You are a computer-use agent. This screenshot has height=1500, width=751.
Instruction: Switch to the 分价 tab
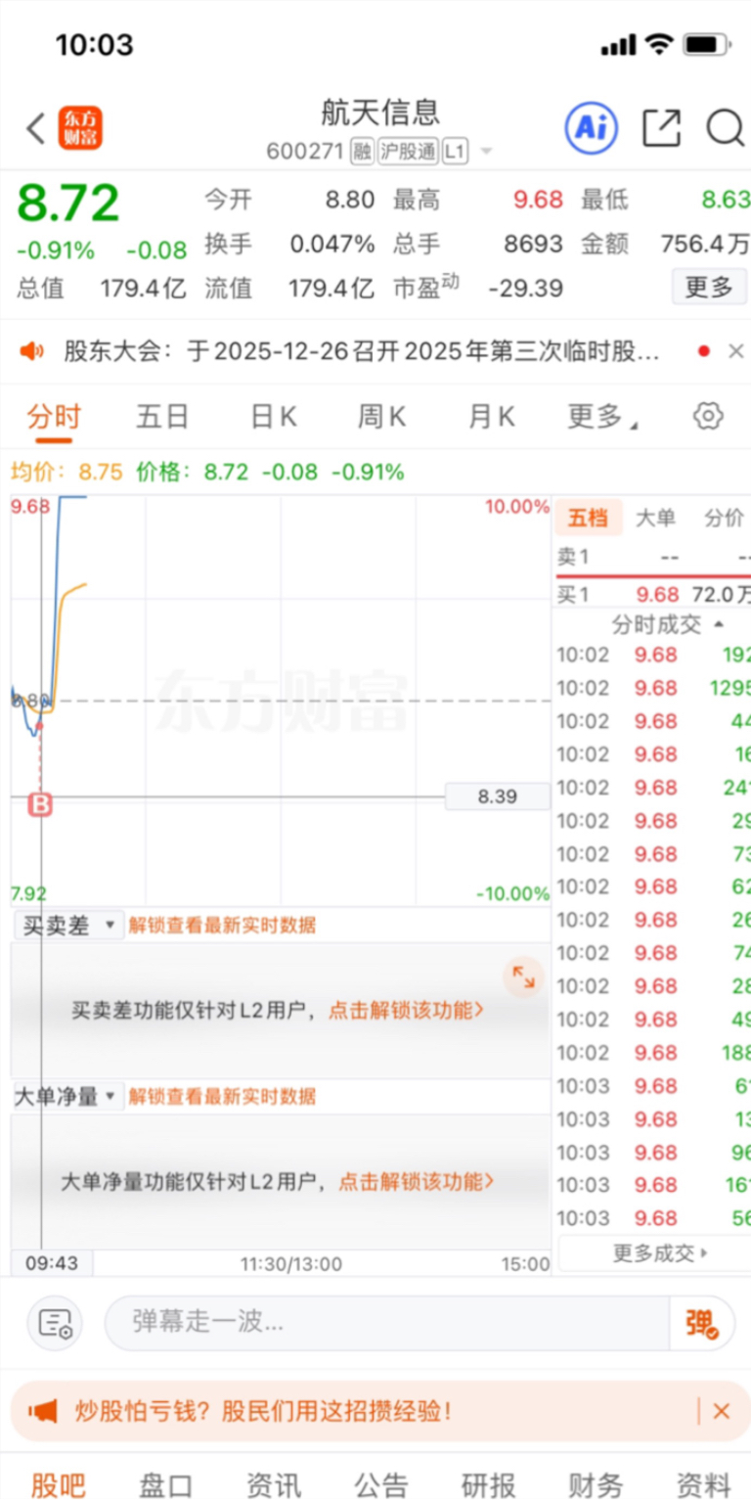[x=724, y=518]
